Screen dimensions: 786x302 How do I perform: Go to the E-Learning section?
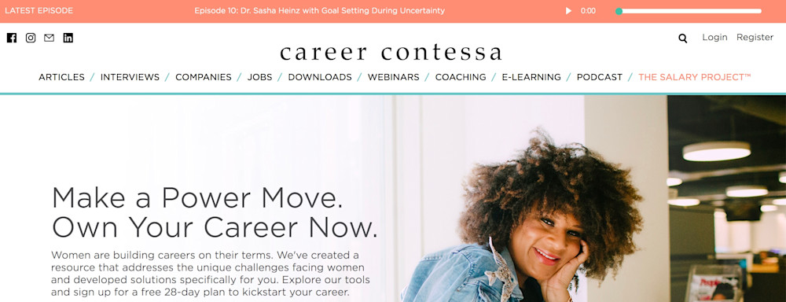coord(531,77)
